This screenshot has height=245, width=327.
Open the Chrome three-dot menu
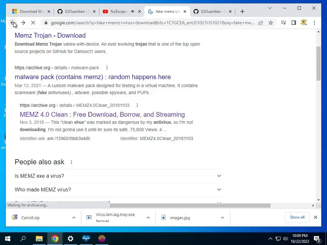[x=314, y=23]
